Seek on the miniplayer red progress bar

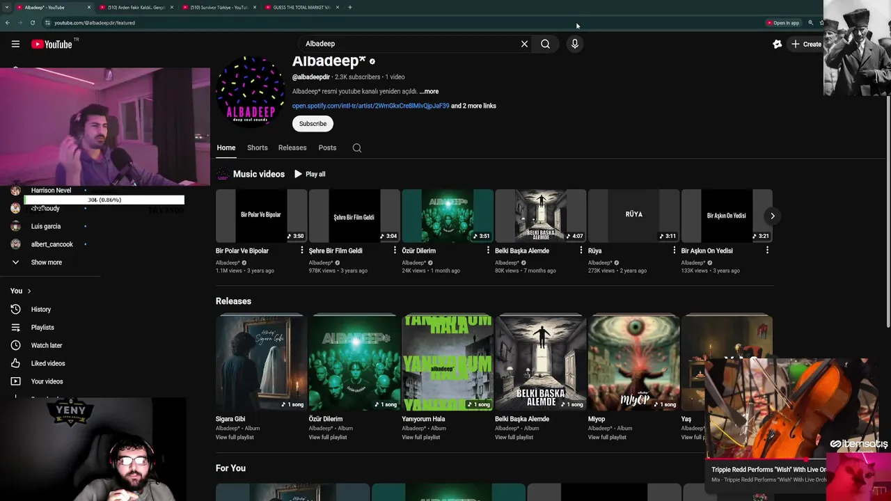tap(766, 459)
